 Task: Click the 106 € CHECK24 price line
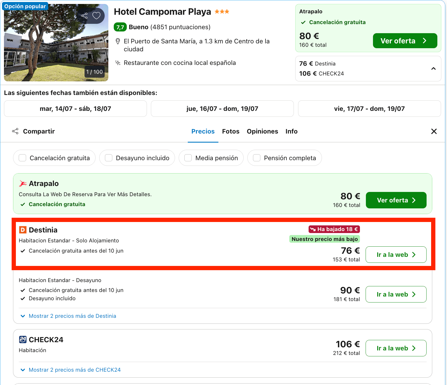[x=322, y=73]
